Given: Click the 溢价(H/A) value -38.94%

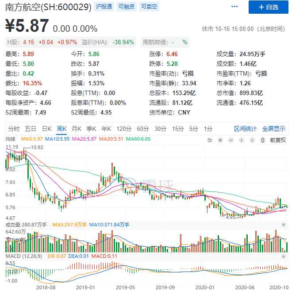Looking at the screenshot, I should 123,42.
